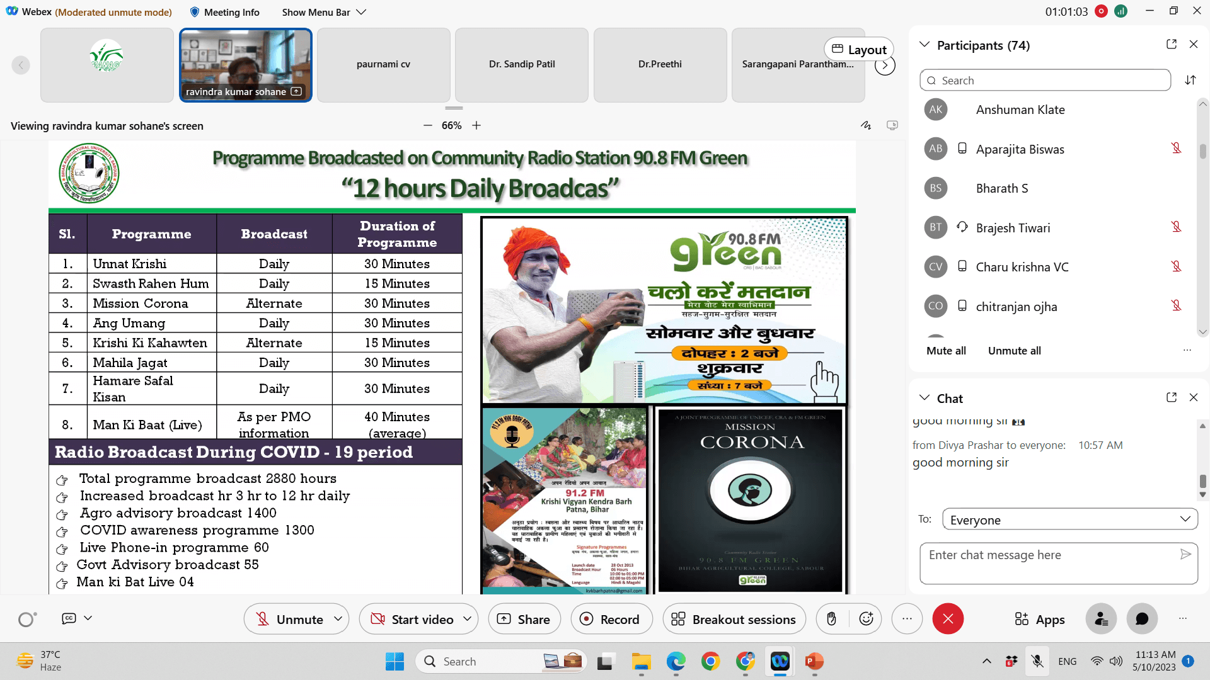
Task: Open the Apps menu
Action: (x=1040, y=619)
